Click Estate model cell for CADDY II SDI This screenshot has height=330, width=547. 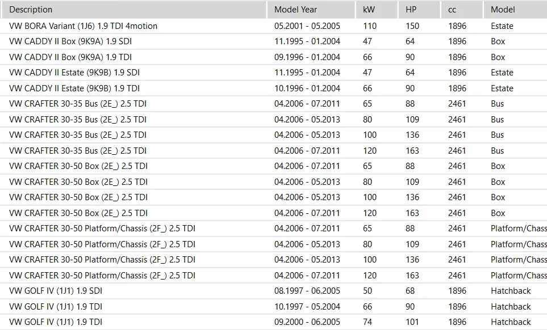coord(502,73)
